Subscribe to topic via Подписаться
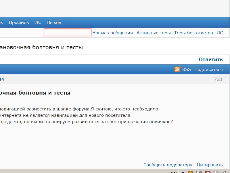Screen dimensions: 230x173 pyautogui.click(x=208, y=69)
